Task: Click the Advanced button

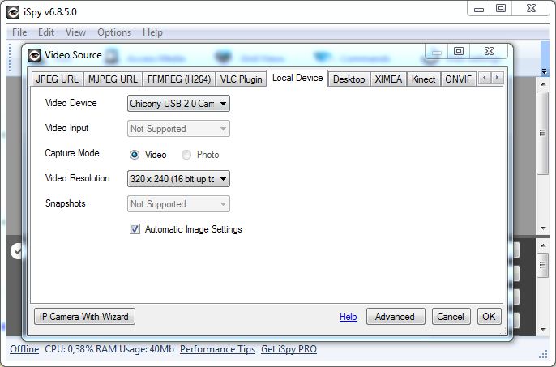Action: click(396, 316)
